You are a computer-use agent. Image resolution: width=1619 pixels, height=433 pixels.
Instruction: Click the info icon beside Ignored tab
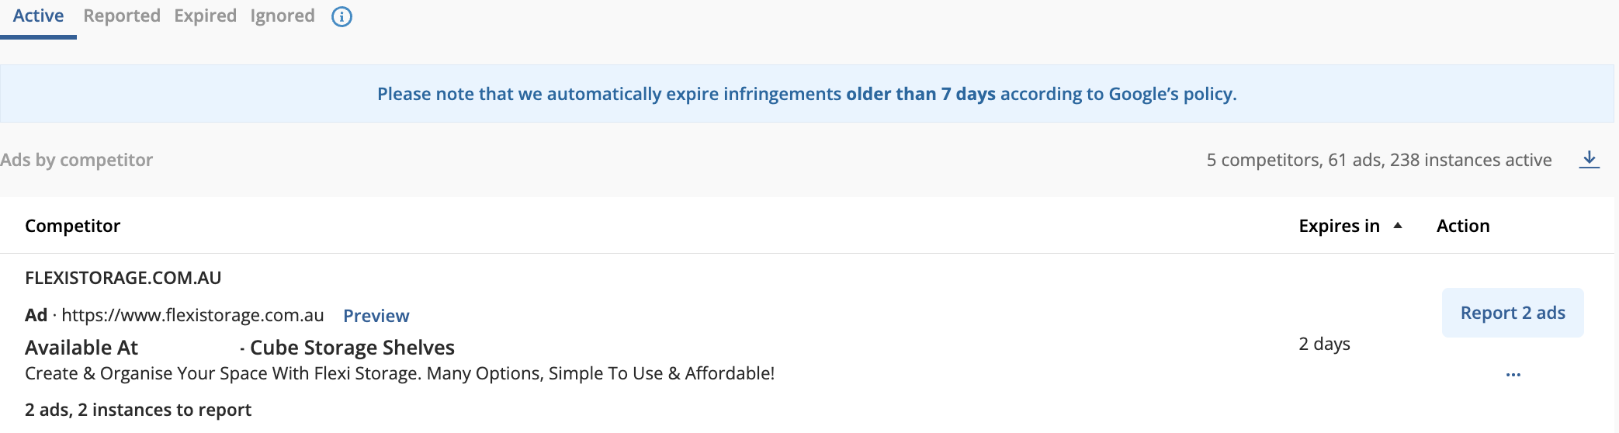pos(341,16)
